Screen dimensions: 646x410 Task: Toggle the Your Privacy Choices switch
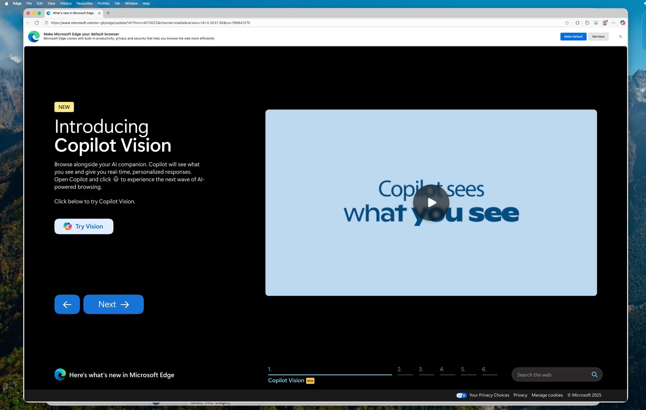click(461, 395)
